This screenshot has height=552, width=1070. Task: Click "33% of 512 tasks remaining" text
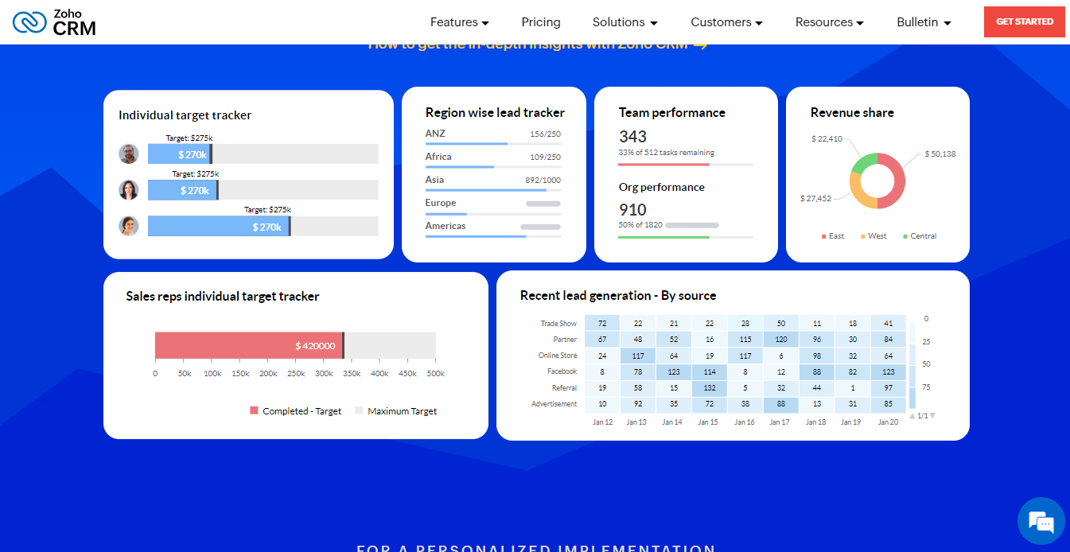pos(667,153)
